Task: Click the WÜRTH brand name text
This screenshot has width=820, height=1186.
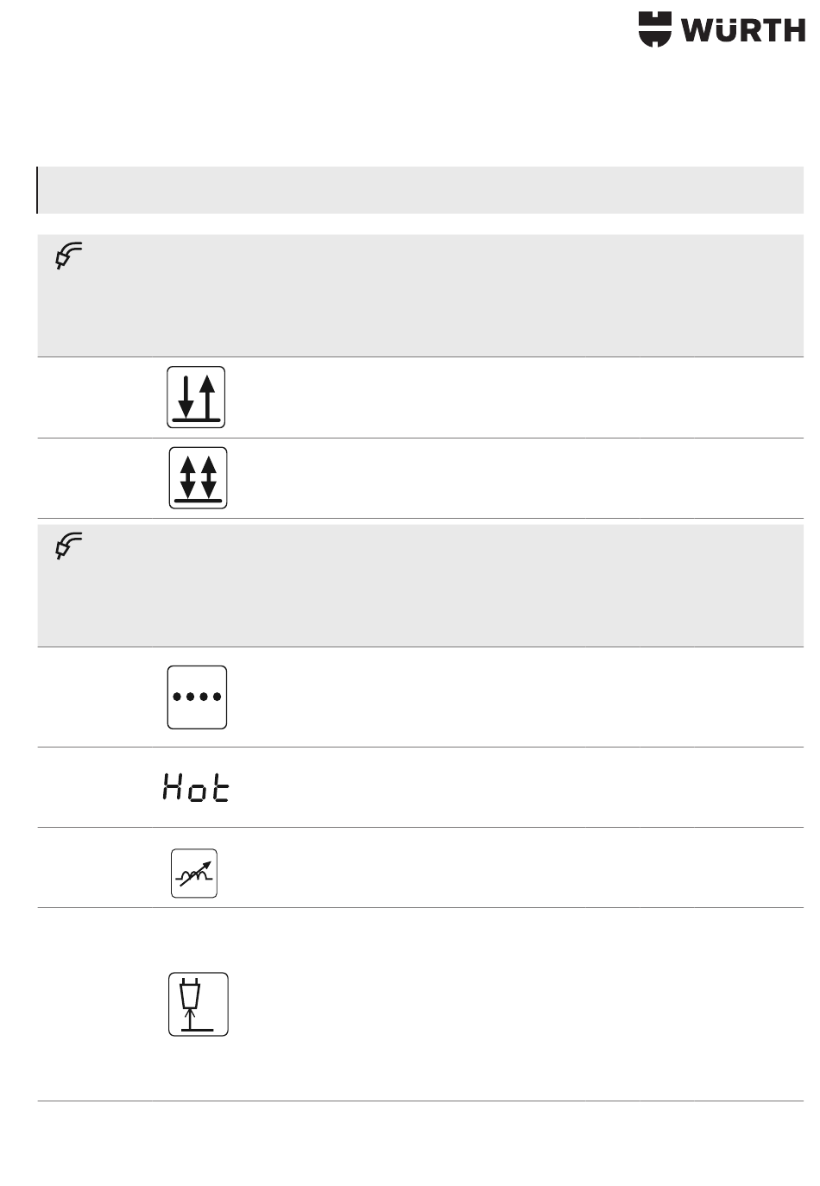Action: [x=742, y=30]
